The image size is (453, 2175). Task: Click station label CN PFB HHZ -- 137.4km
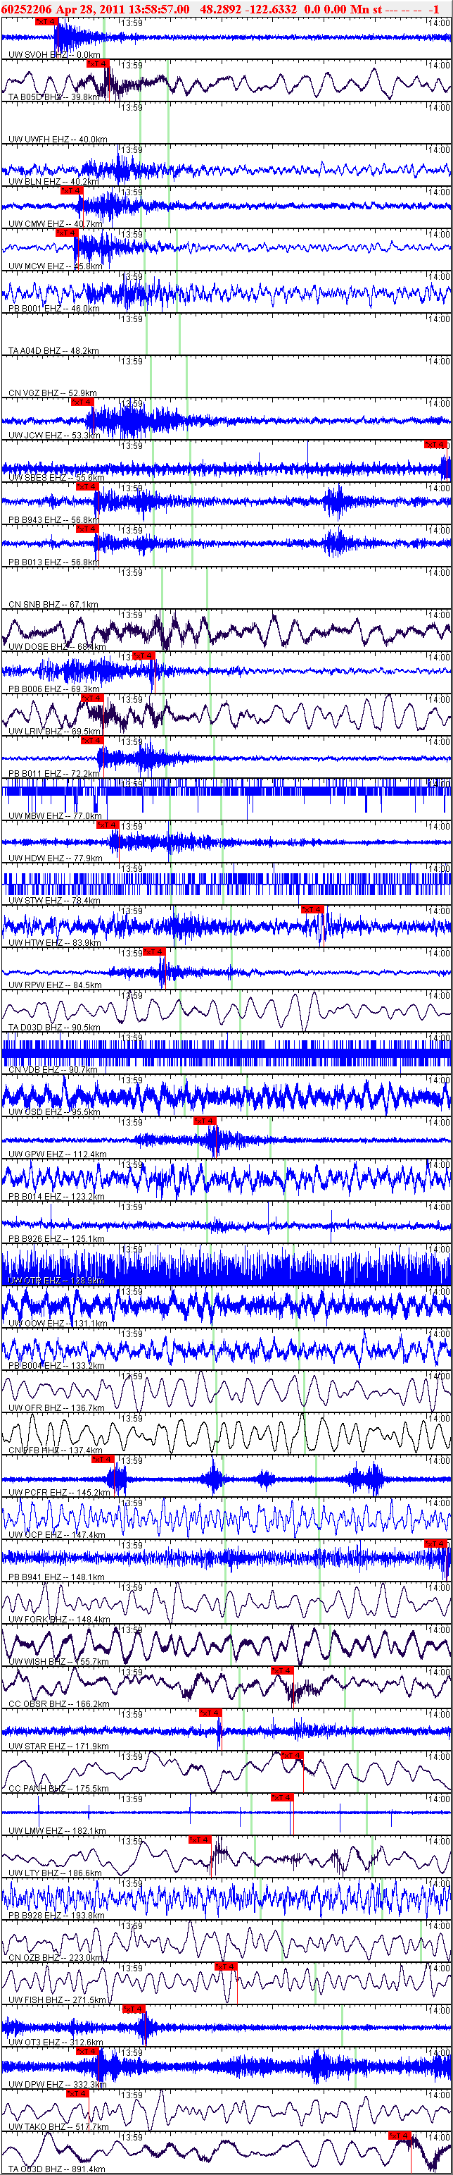[56, 1450]
